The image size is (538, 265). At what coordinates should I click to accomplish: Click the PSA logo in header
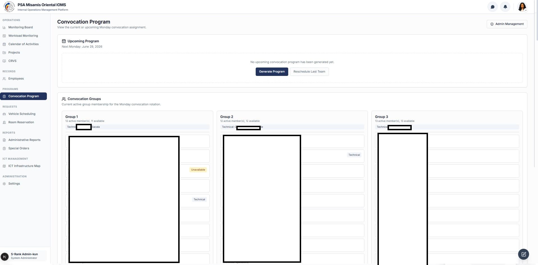pos(9,7)
